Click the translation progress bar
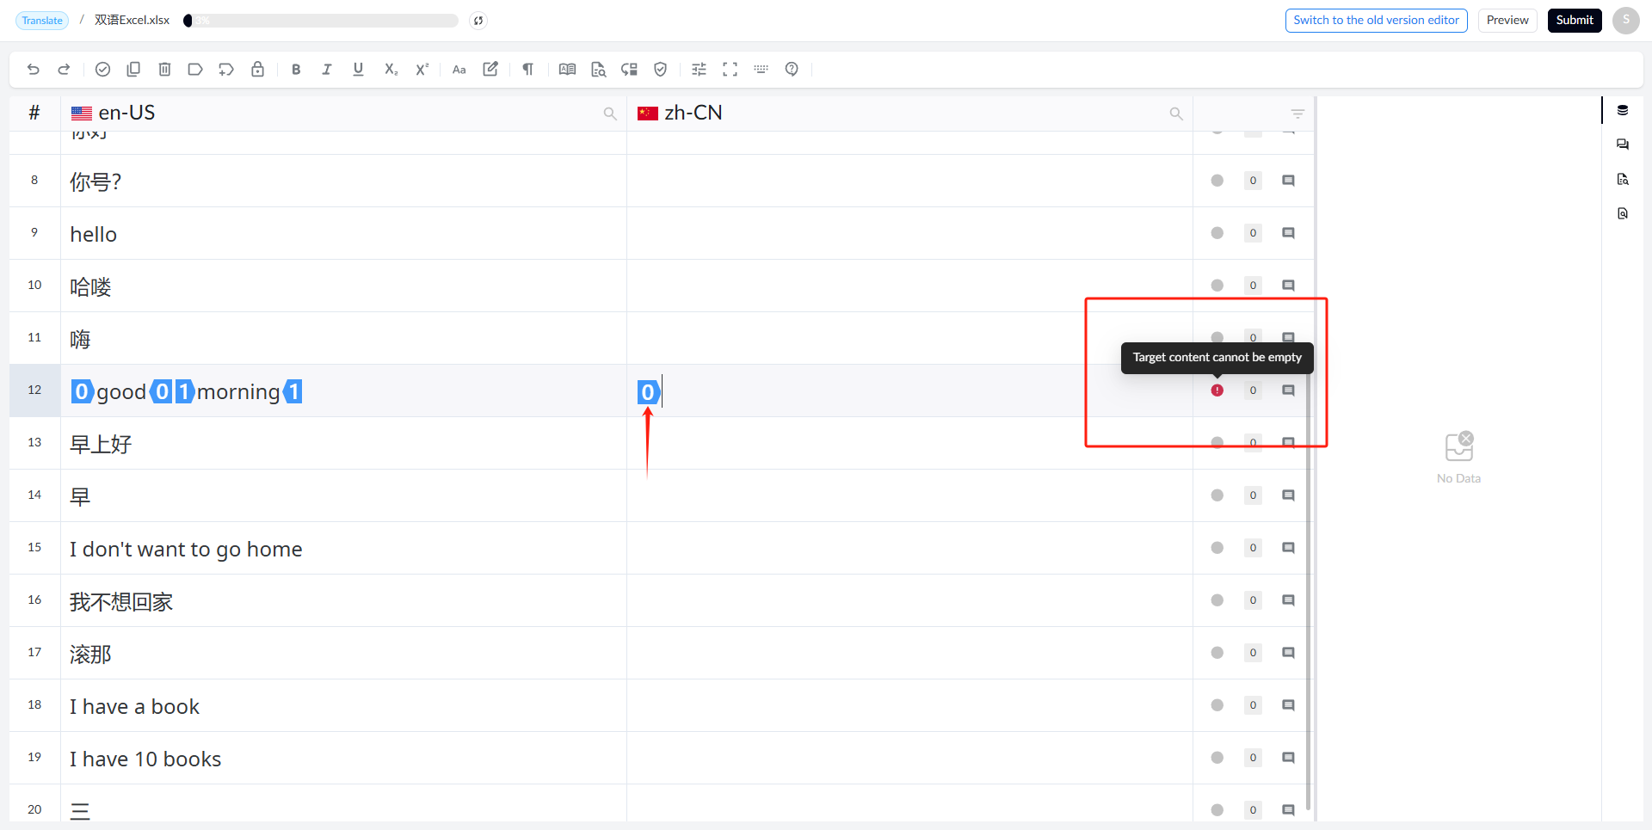Viewport: 1652px width, 830px height. [x=321, y=21]
